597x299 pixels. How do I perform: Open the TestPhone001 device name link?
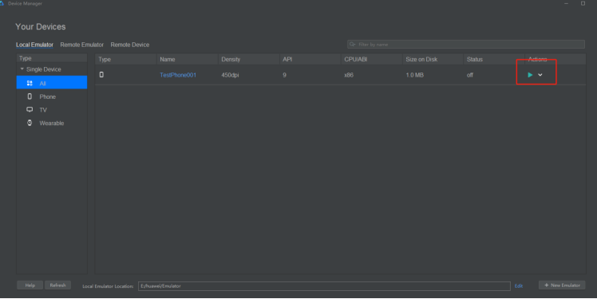tap(178, 75)
